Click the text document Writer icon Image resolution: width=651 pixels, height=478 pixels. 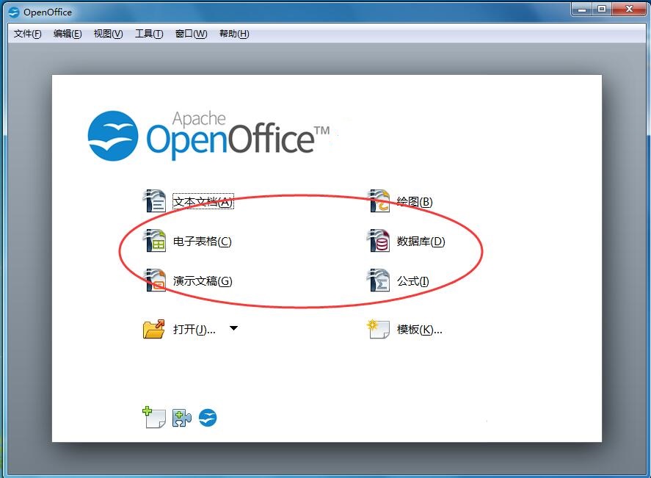pyautogui.click(x=154, y=201)
